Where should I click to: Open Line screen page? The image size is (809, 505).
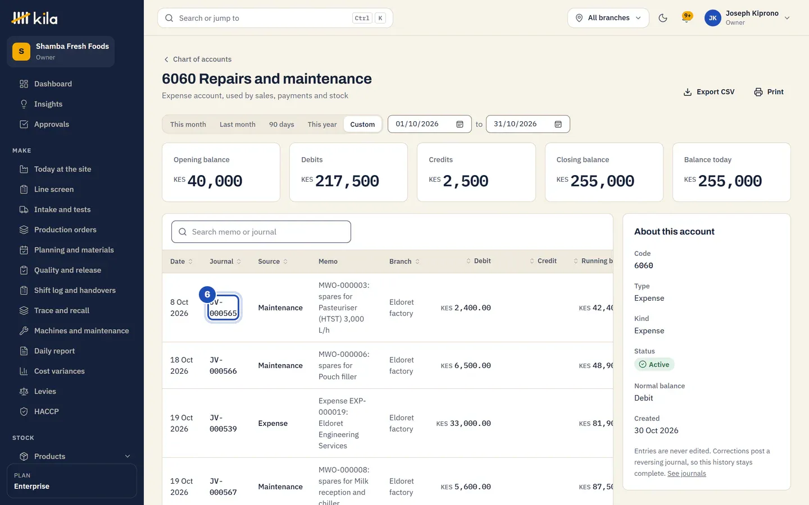pyautogui.click(x=72, y=190)
